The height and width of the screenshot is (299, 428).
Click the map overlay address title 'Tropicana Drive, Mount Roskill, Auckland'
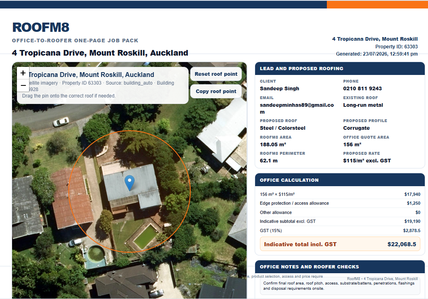(x=91, y=75)
